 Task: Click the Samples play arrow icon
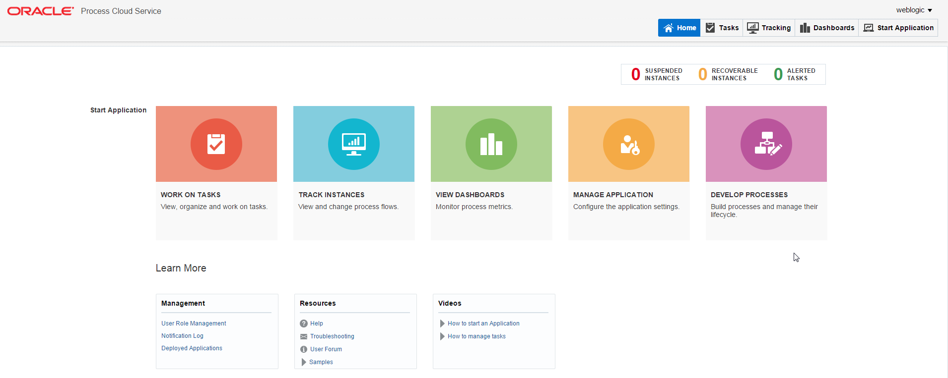point(304,362)
